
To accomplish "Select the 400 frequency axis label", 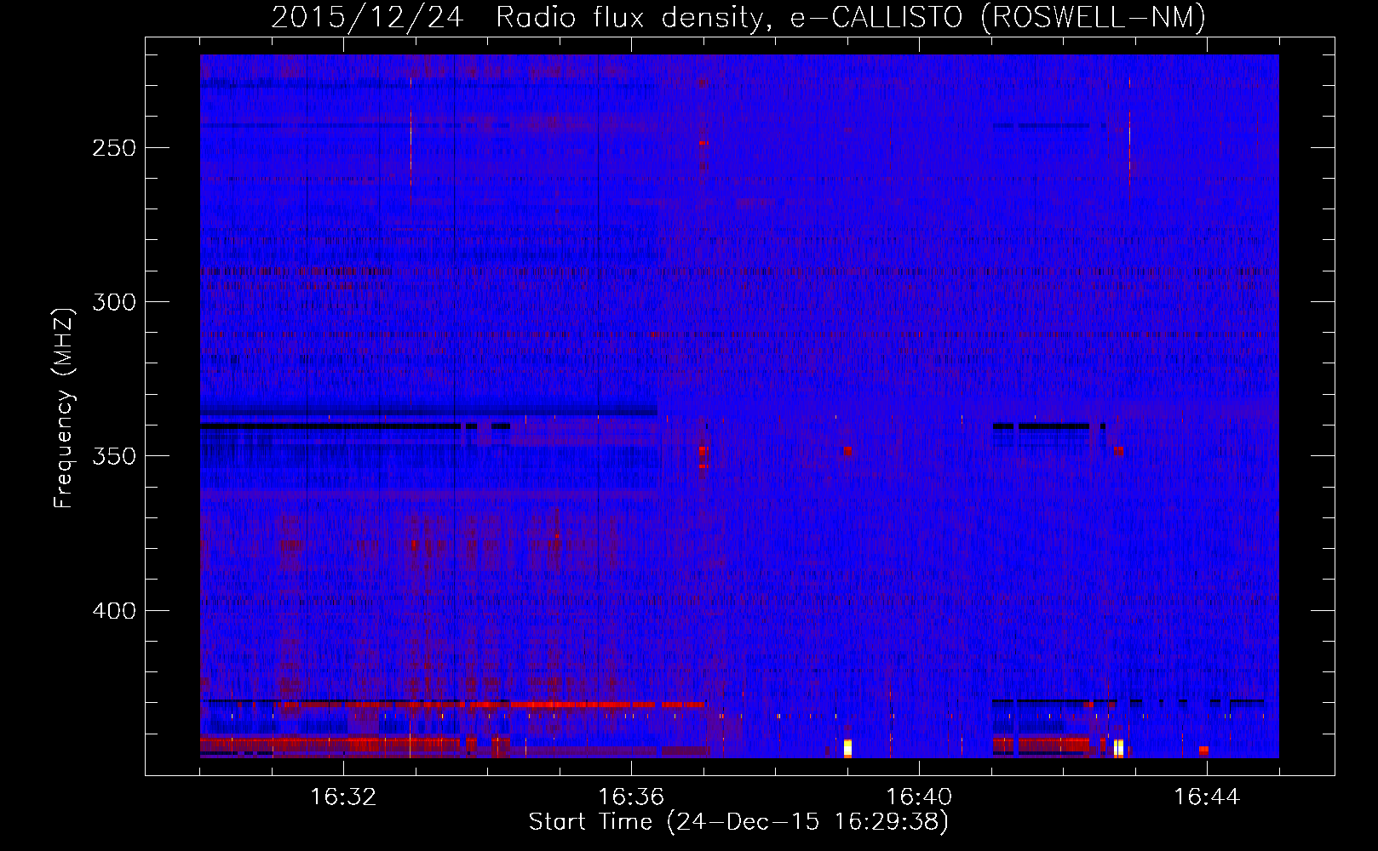I will (x=114, y=611).
